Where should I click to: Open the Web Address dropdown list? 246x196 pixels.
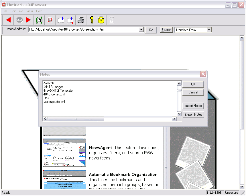(x=141, y=30)
